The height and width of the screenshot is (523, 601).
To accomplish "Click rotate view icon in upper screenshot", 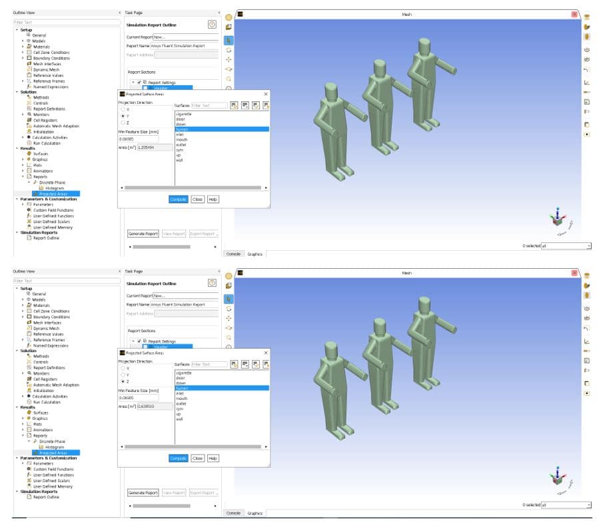I will coord(229,49).
